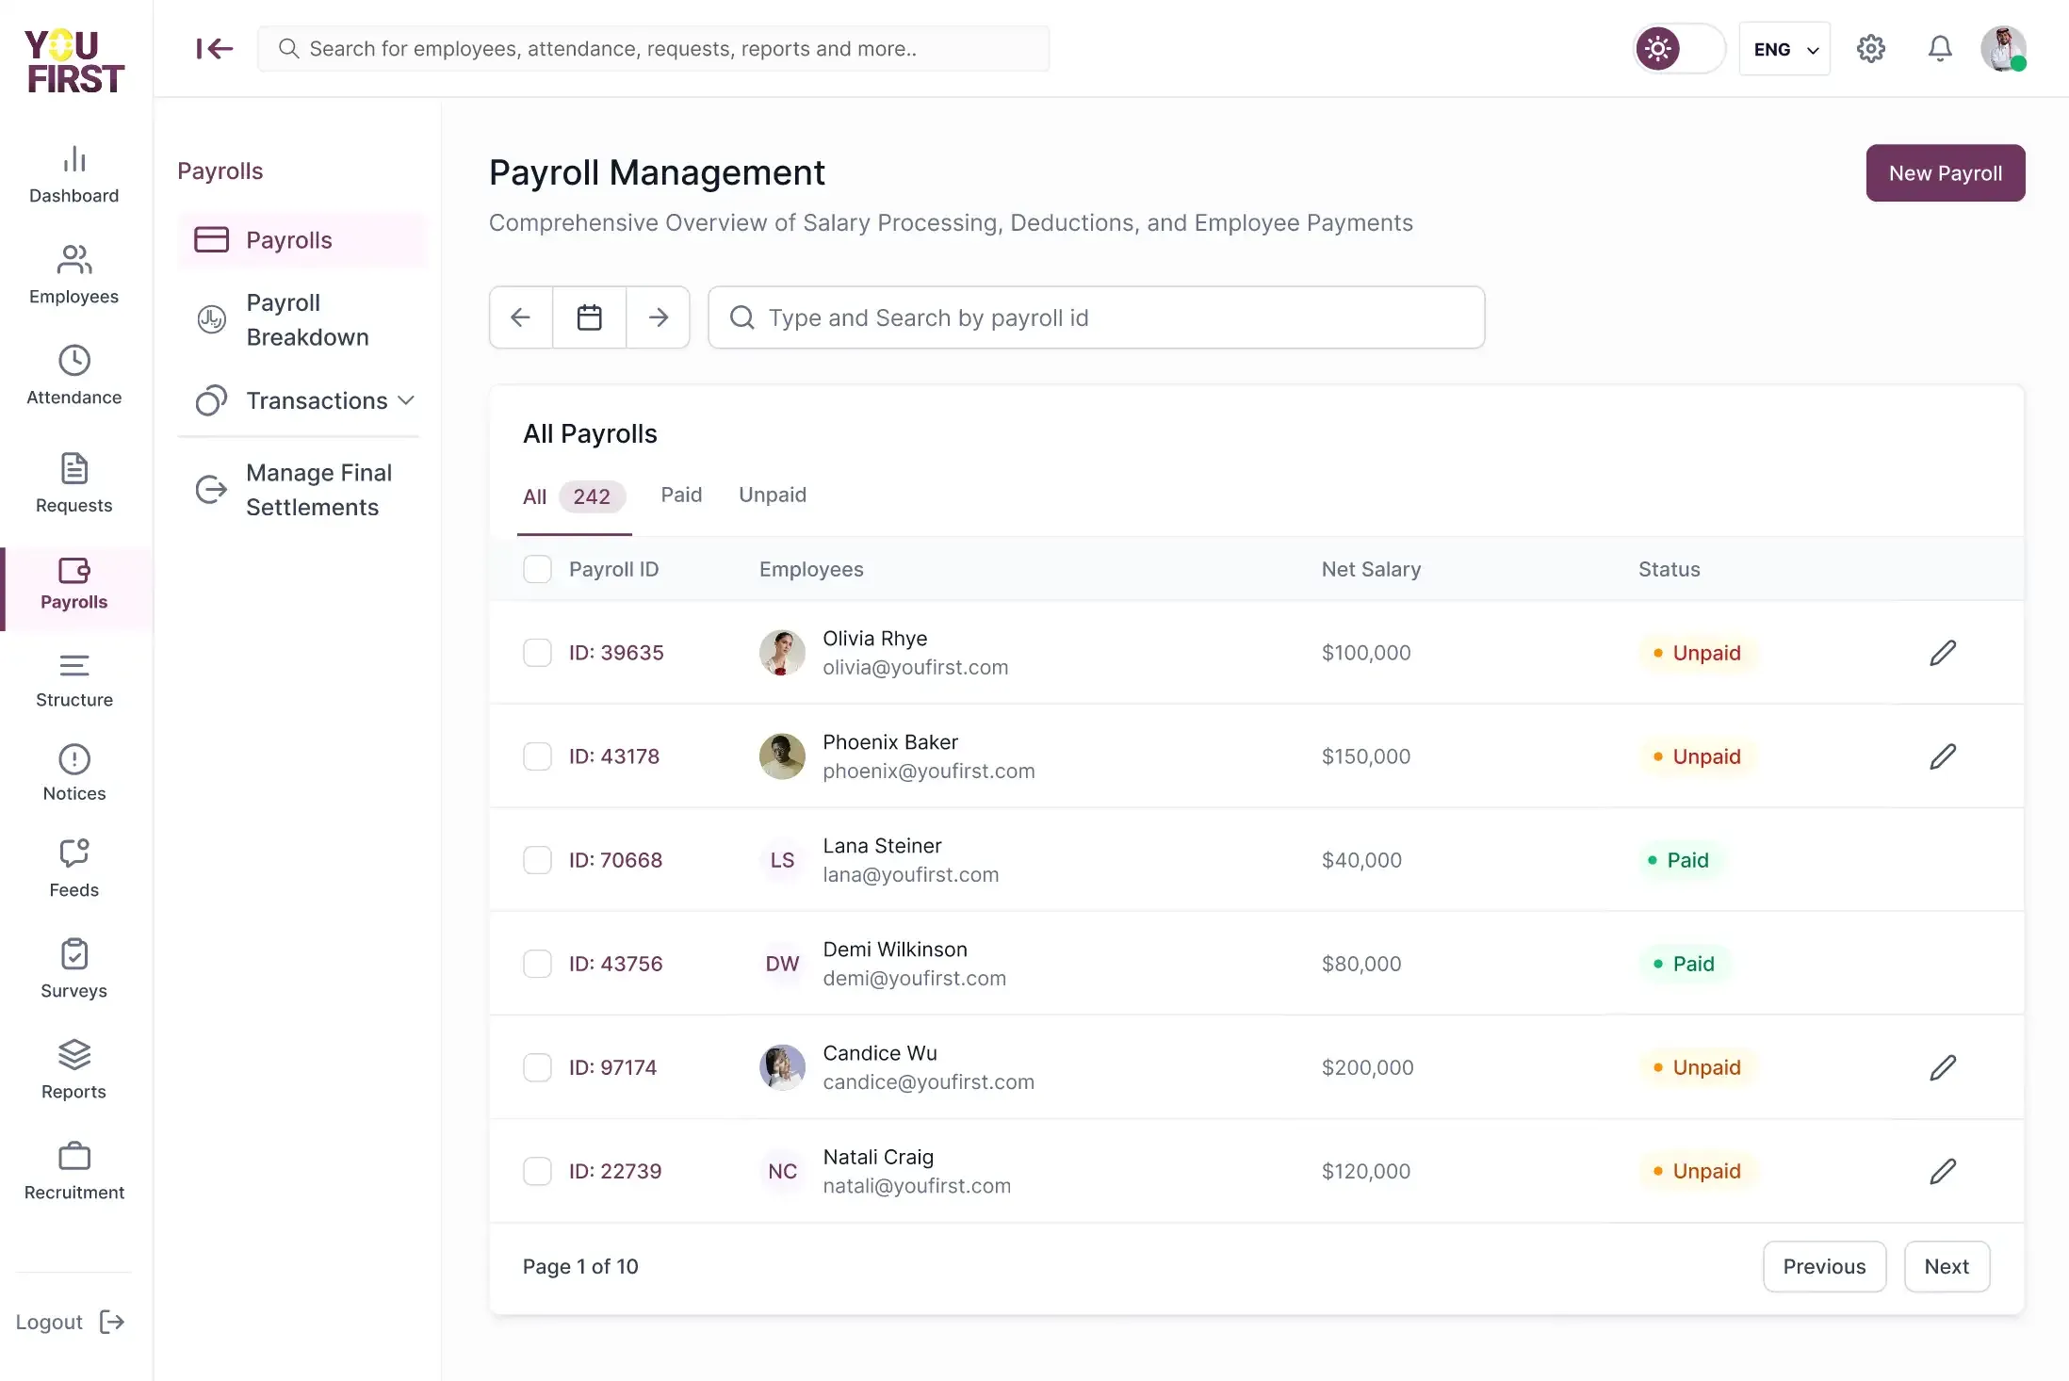Collapse the sidebar with the arrow icon
This screenshot has width=2069, height=1381.
point(215,48)
